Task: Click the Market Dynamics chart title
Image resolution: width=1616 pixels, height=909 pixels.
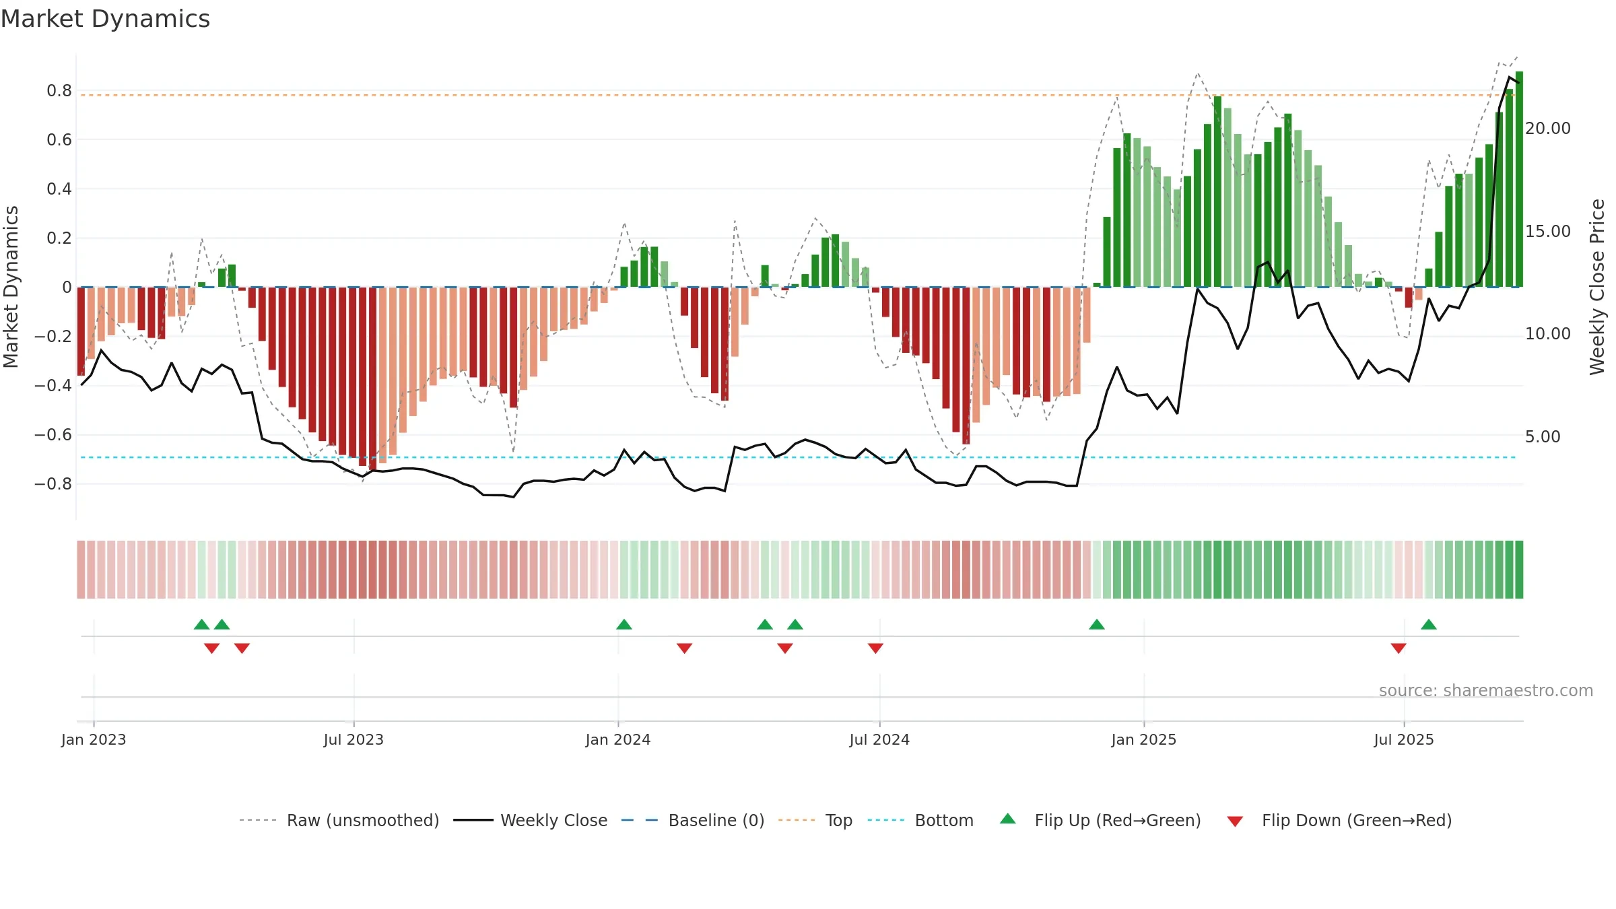Action: point(106,19)
